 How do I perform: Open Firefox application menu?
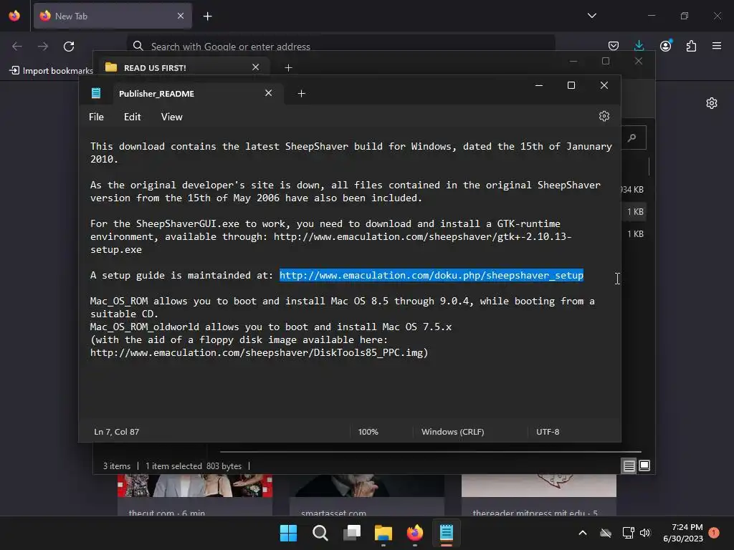click(716, 46)
